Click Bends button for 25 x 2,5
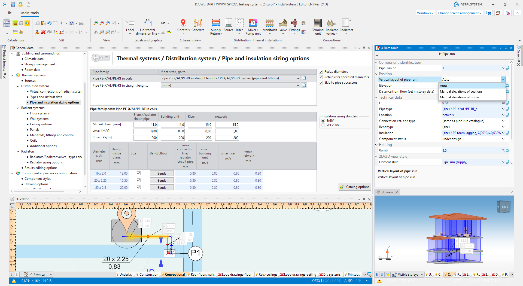The image size is (523, 286). click(162, 187)
